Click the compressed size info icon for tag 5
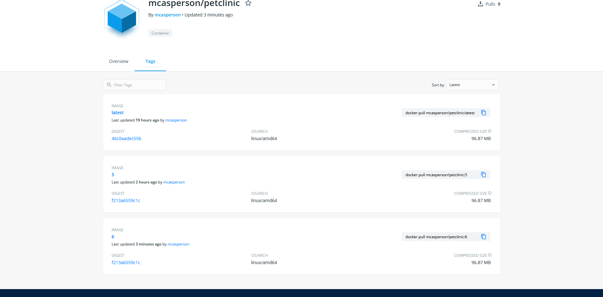 [x=489, y=193]
